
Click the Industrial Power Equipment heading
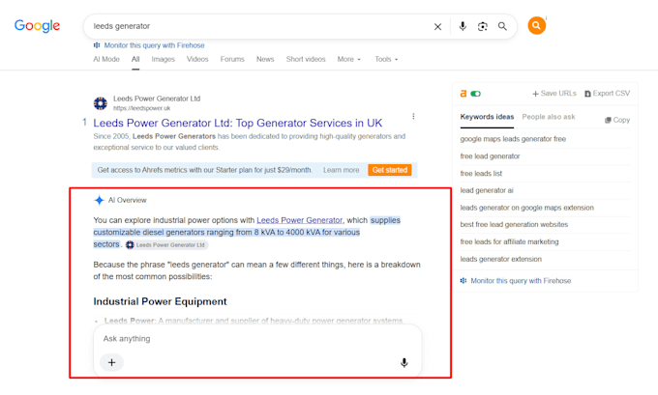click(160, 301)
